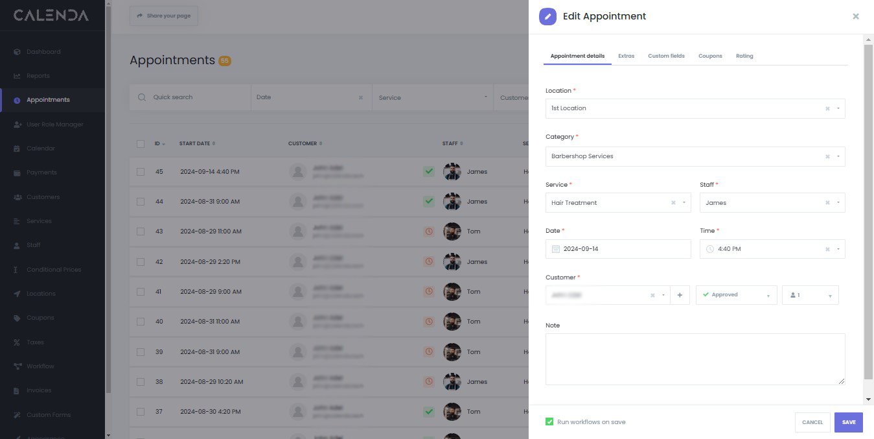
Task: Open the Custom fields tab
Action: pos(666,56)
